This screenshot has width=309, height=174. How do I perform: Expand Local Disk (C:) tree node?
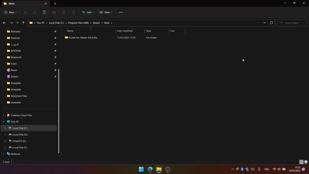tap(5, 128)
